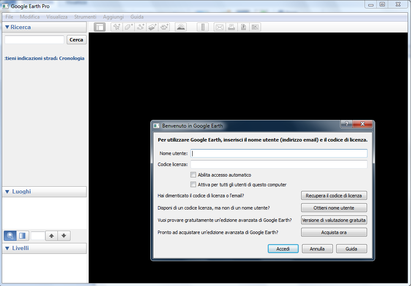Viewport: 411px width, 286px height.
Task: Close the Benvenuto in Google Earth dialog
Action: click(x=362, y=124)
